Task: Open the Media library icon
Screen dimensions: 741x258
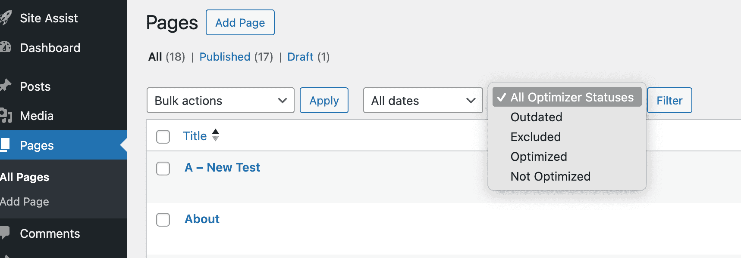Action: 6,115
